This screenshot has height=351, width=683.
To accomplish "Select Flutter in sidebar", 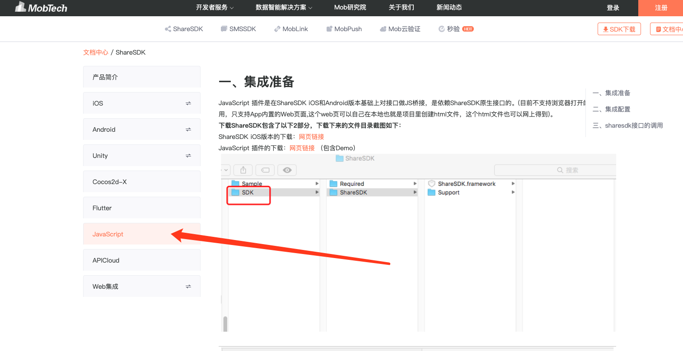I will (x=142, y=208).
